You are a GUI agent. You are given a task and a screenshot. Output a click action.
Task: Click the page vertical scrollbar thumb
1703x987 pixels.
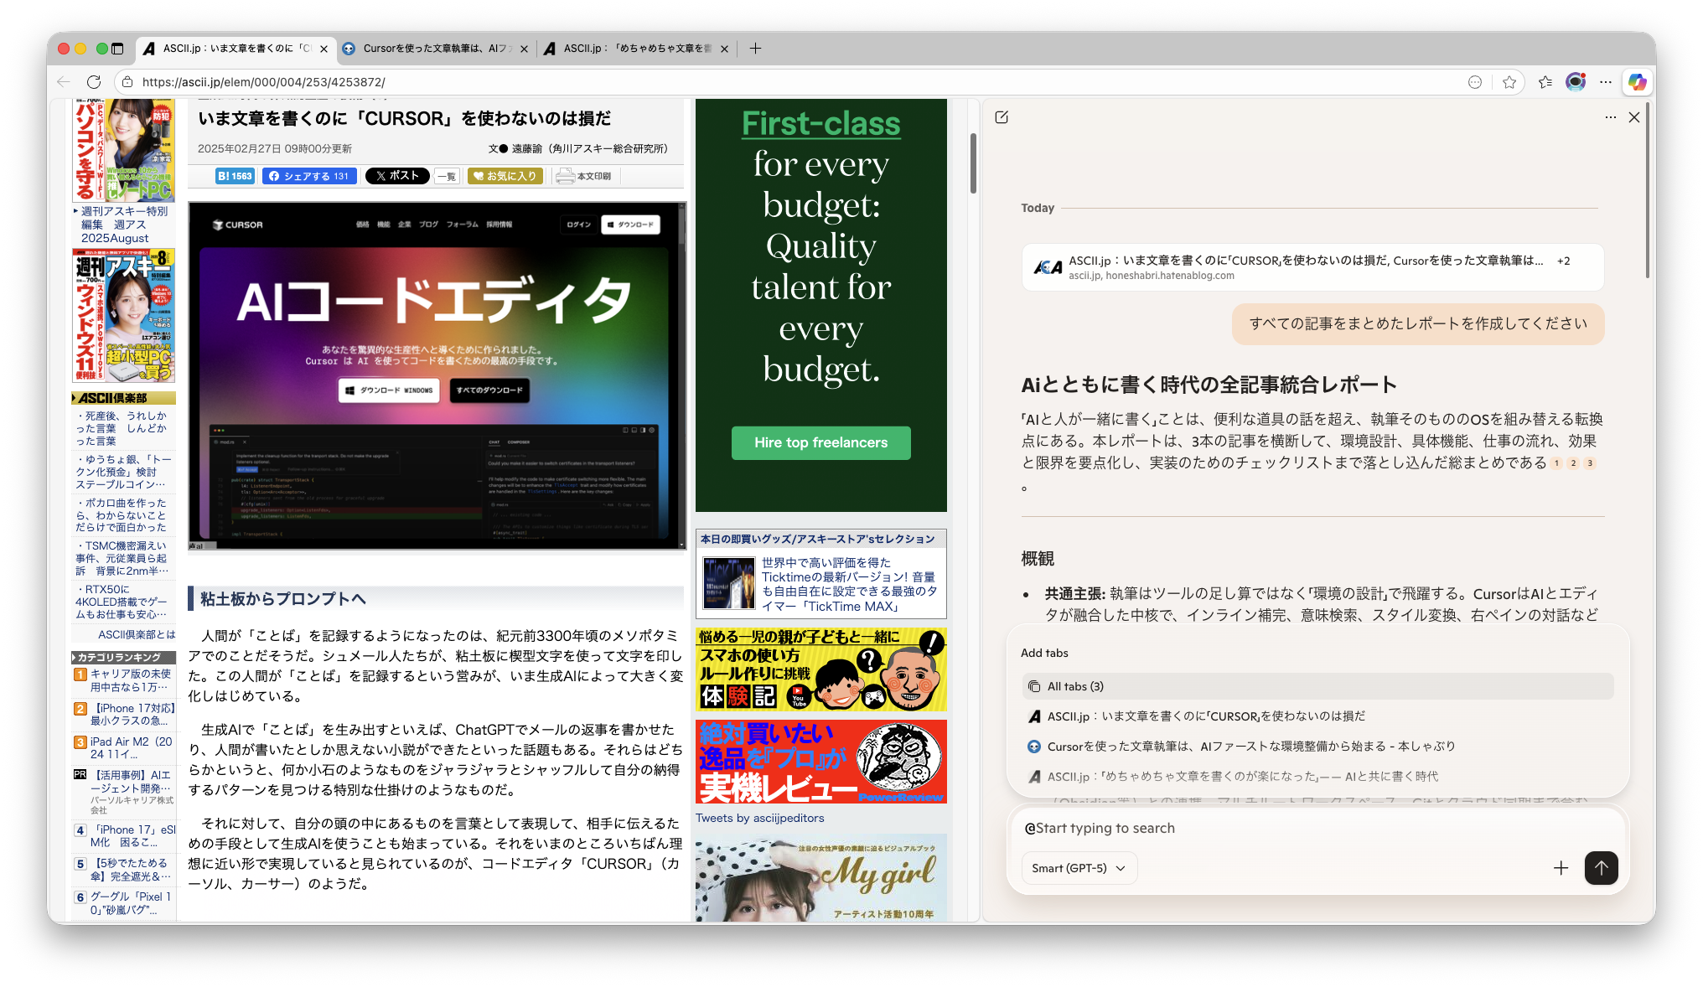pyautogui.click(x=973, y=163)
